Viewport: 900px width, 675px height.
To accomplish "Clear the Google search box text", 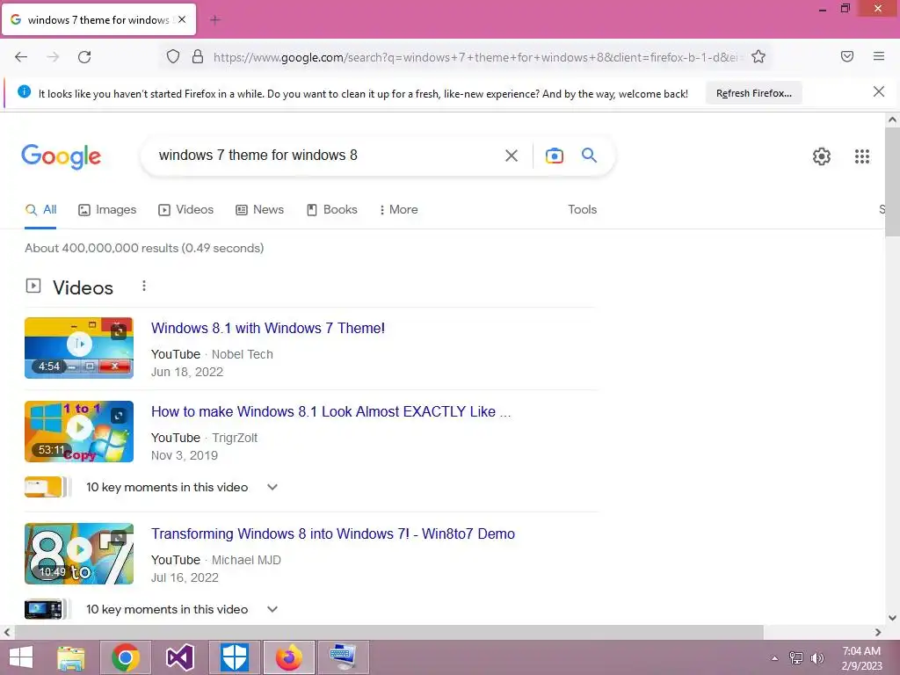I will [512, 156].
